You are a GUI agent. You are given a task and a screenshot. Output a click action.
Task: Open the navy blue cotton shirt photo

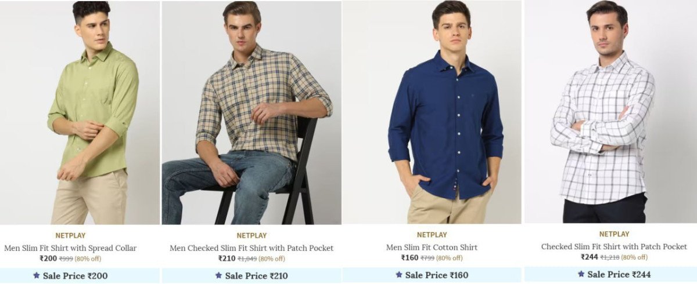pyautogui.click(x=432, y=112)
